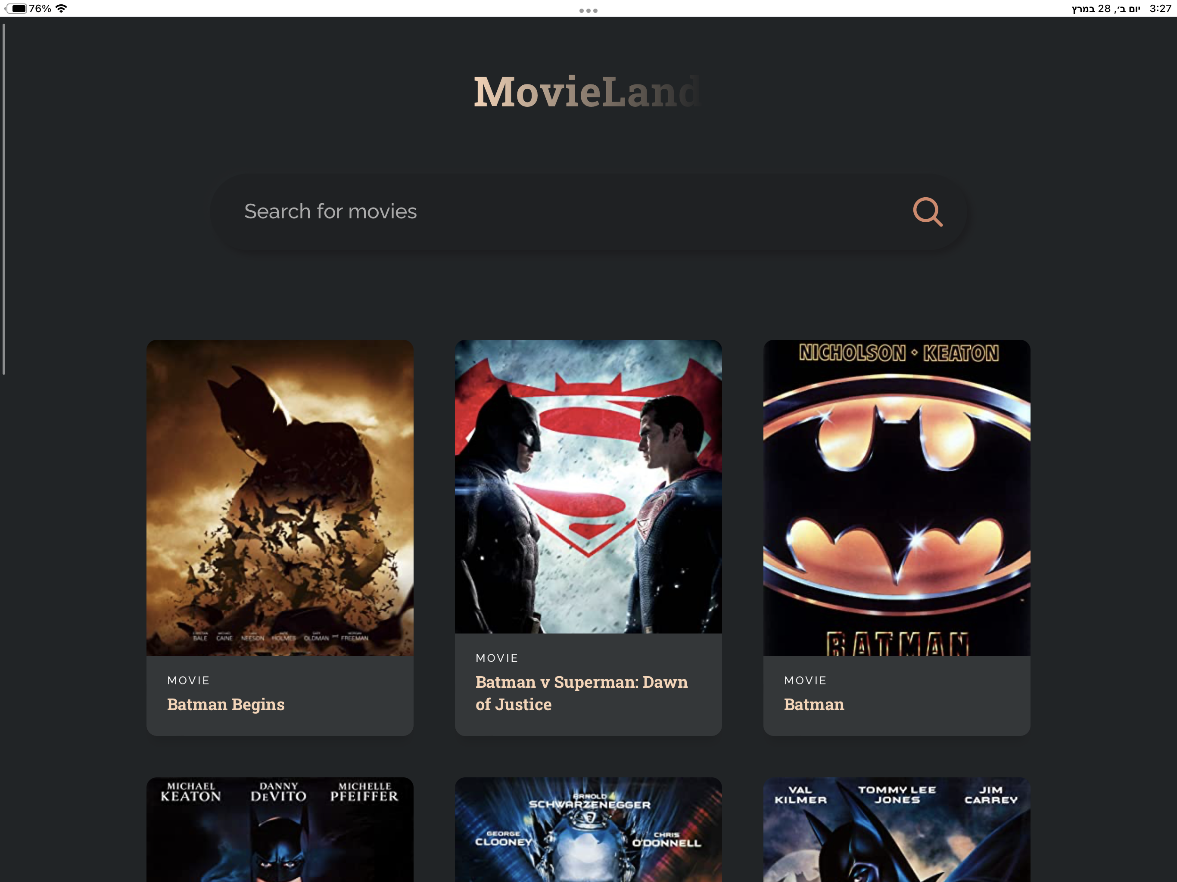Select the Batman title under the 1989 poster
Screen dimensions: 1177x882
[x=813, y=704]
